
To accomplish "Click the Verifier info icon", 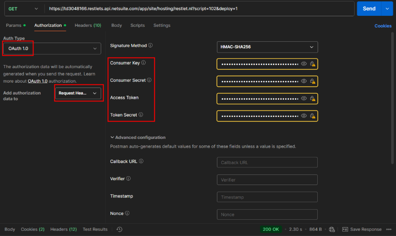I will coord(128,179).
